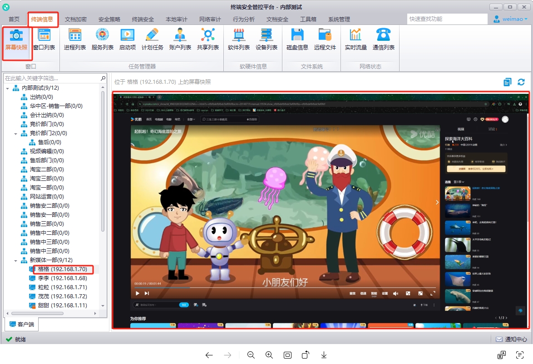Rotate the image in viewer toolbar
The width and height of the screenshot is (533, 364).
(x=306, y=355)
